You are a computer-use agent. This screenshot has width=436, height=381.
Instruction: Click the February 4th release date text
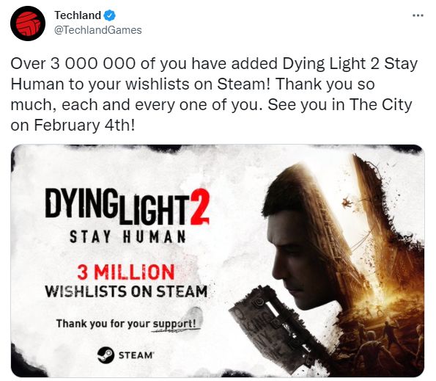coord(84,125)
